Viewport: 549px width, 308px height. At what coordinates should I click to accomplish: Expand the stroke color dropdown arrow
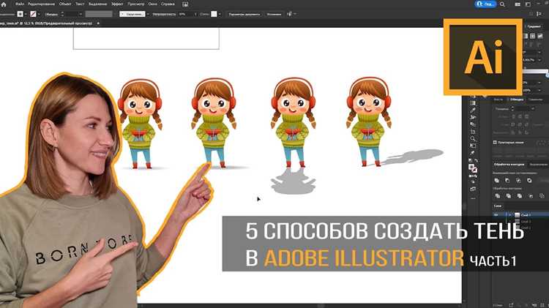coord(39,15)
